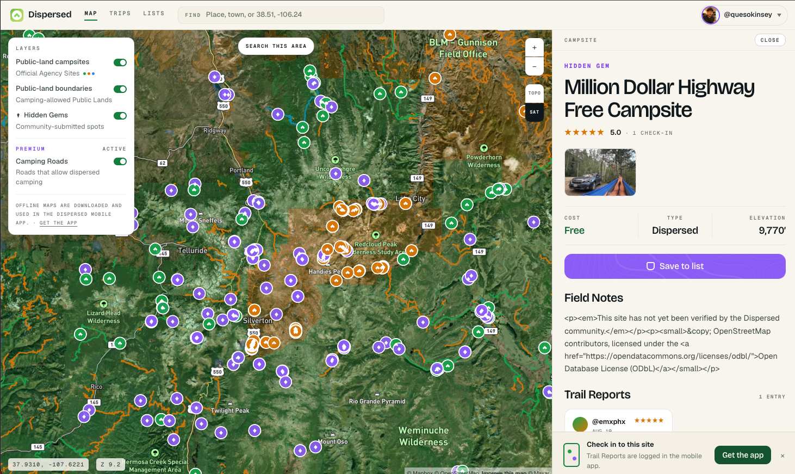Viewport: 795px width, 474px height.
Task: Toggle Public-land campsites layer
Action: [x=120, y=63]
